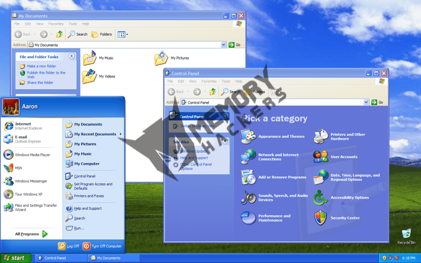Open Set Program Access and Defaults
Screen dimensions: 421x263
coord(89,186)
